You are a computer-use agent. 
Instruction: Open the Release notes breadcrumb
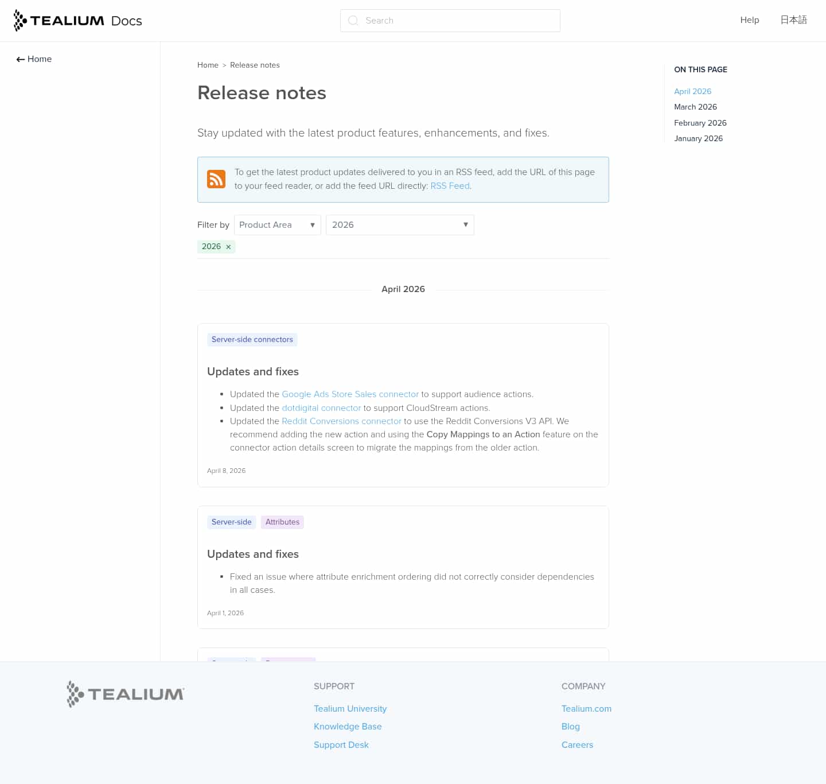click(255, 65)
